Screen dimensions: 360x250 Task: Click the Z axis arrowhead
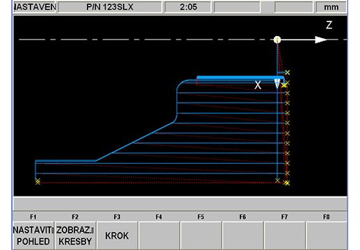coord(321,40)
